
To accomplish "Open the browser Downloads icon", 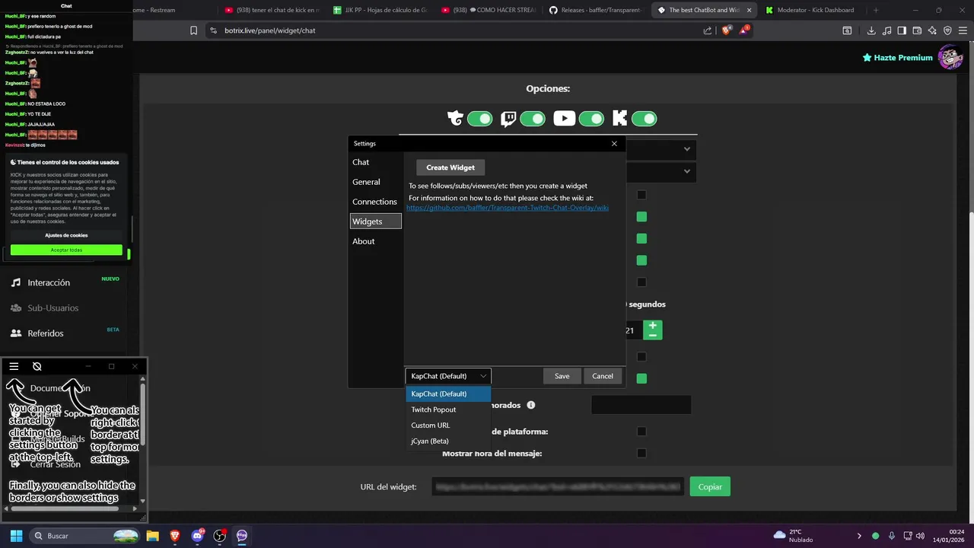I will coord(871,30).
